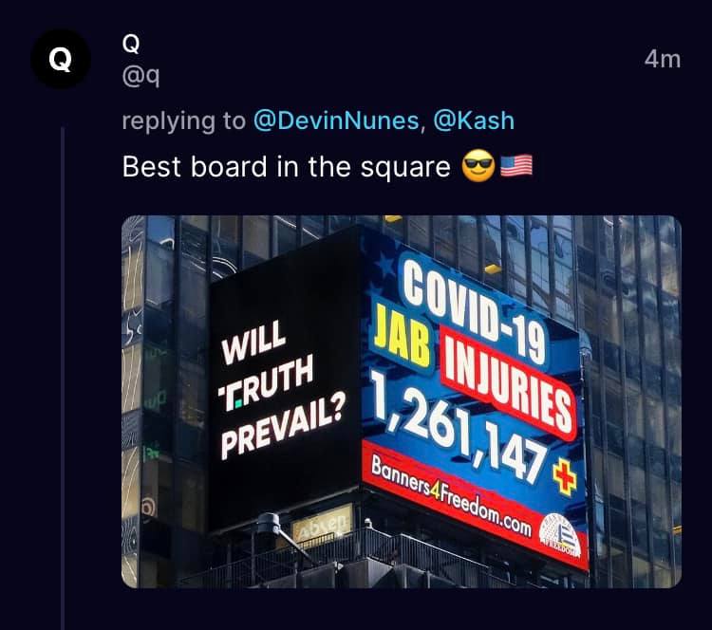The image size is (712, 630).
Task: Open the Q display name profile
Action: (x=131, y=44)
